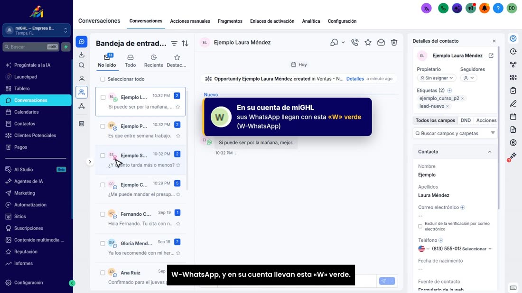
Task: Star the Ejemplo Laura Méndez conversation
Action: coord(368,42)
